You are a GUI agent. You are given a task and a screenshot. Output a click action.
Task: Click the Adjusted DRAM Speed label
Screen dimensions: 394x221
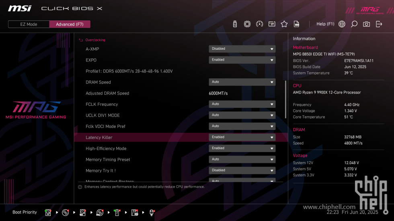pyautogui.click(x=107, y=93)
